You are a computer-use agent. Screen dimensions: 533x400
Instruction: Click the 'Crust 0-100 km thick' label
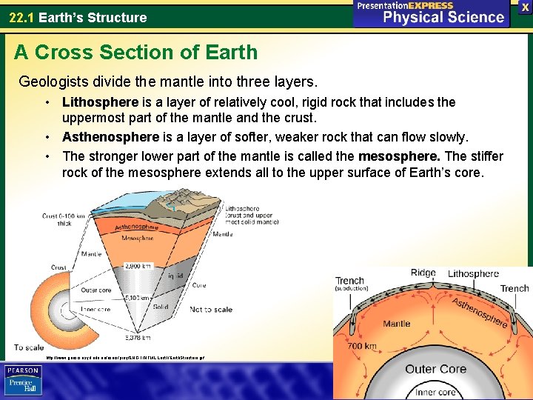tap(64, 219)
